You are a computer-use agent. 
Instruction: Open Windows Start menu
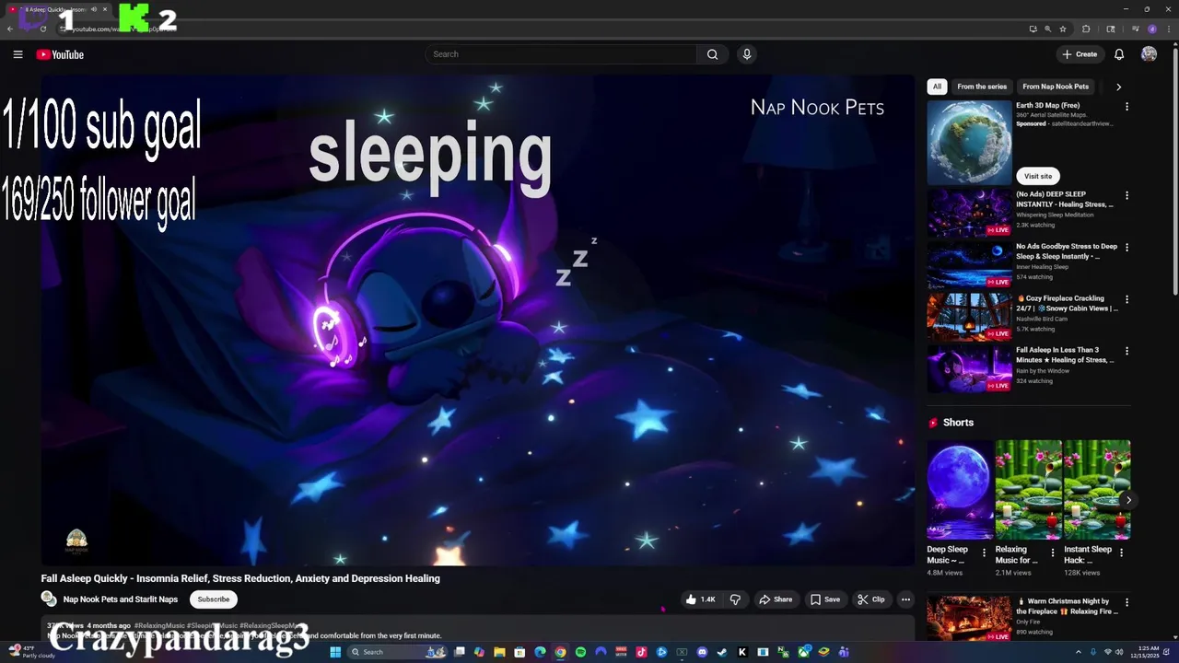point(335,652)
